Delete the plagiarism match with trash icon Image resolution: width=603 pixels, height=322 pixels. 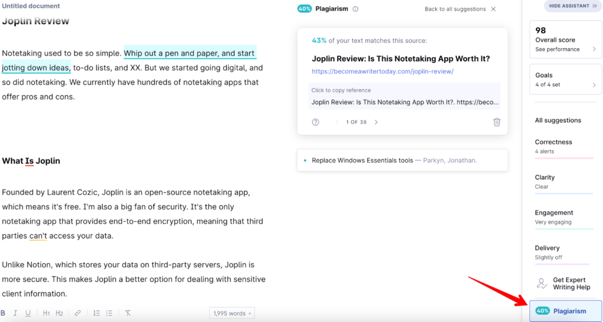coord(496,122)
